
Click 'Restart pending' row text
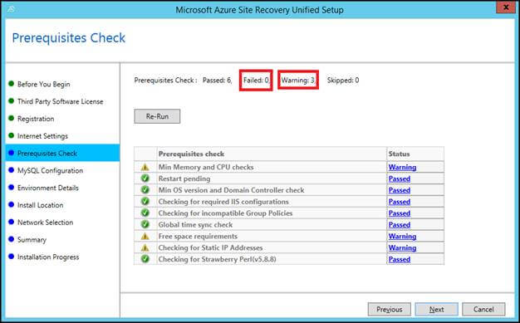point(184,179)
